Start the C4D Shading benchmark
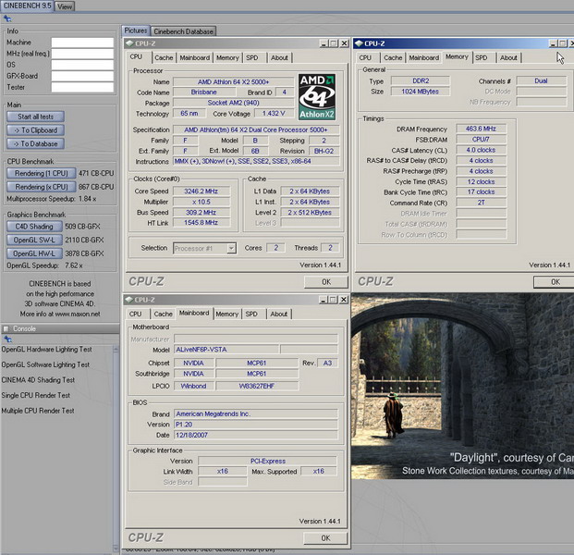Screen dimensions: 574x555 coord(36,226)
